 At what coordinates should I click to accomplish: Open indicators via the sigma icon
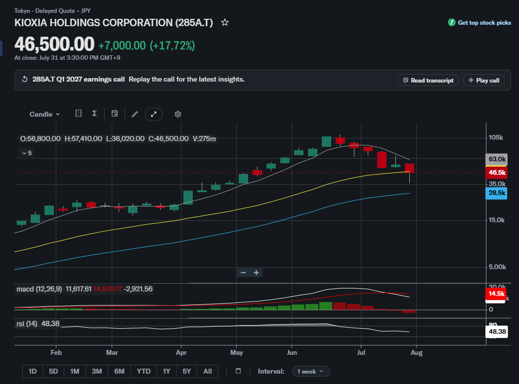click(x=94, y=114)
